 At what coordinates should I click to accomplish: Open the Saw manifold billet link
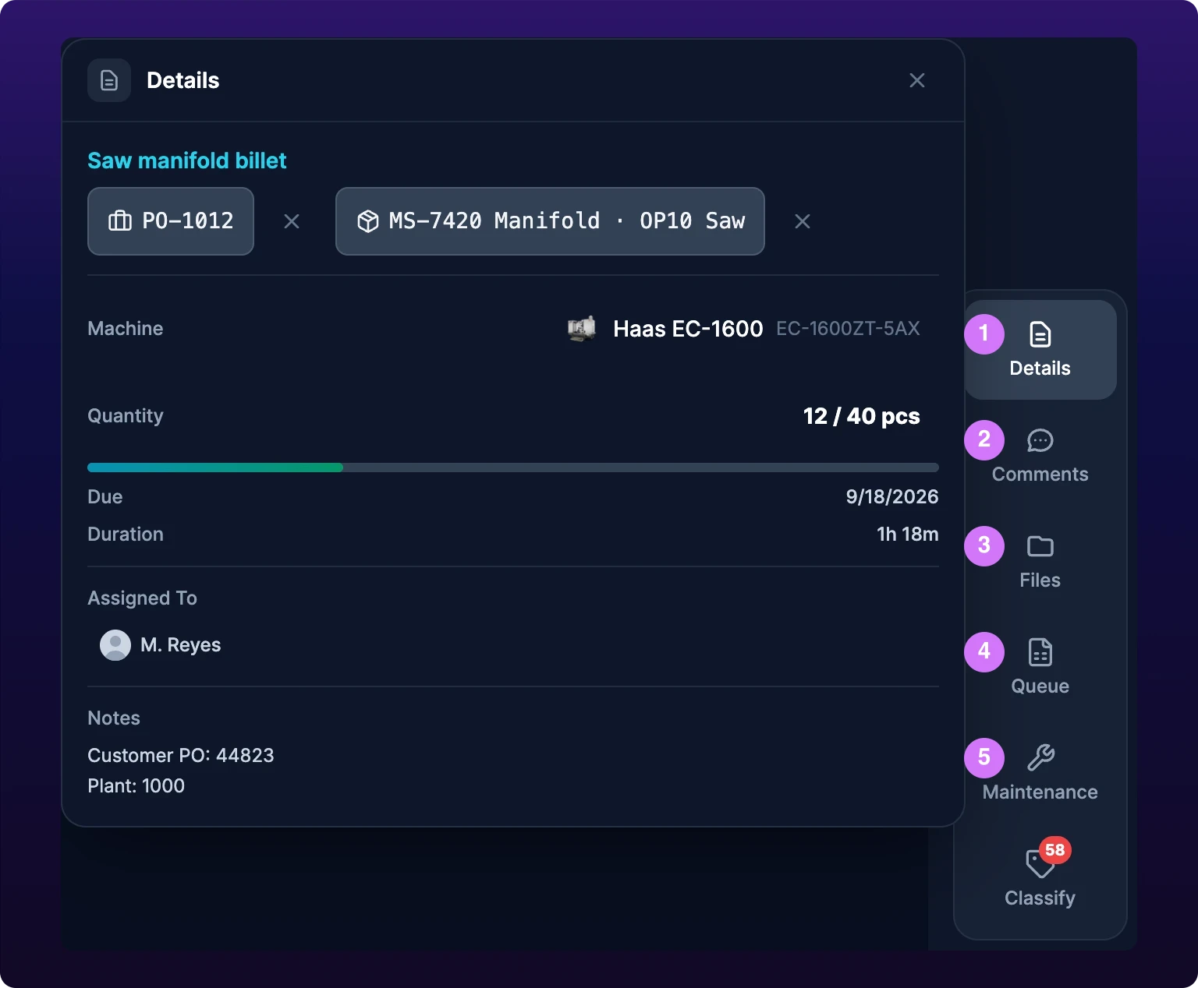(x=187, y=161)
